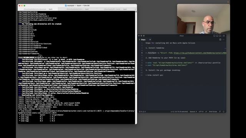The image size is (246, 138).
Task: Click the split editor right icon
Action: [220, 39]
